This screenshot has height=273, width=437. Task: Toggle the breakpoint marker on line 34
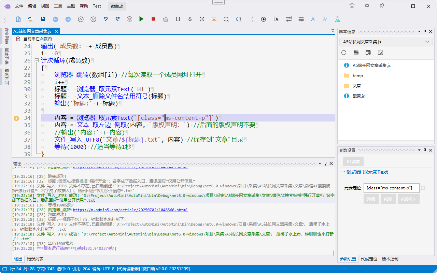[16, 118]
